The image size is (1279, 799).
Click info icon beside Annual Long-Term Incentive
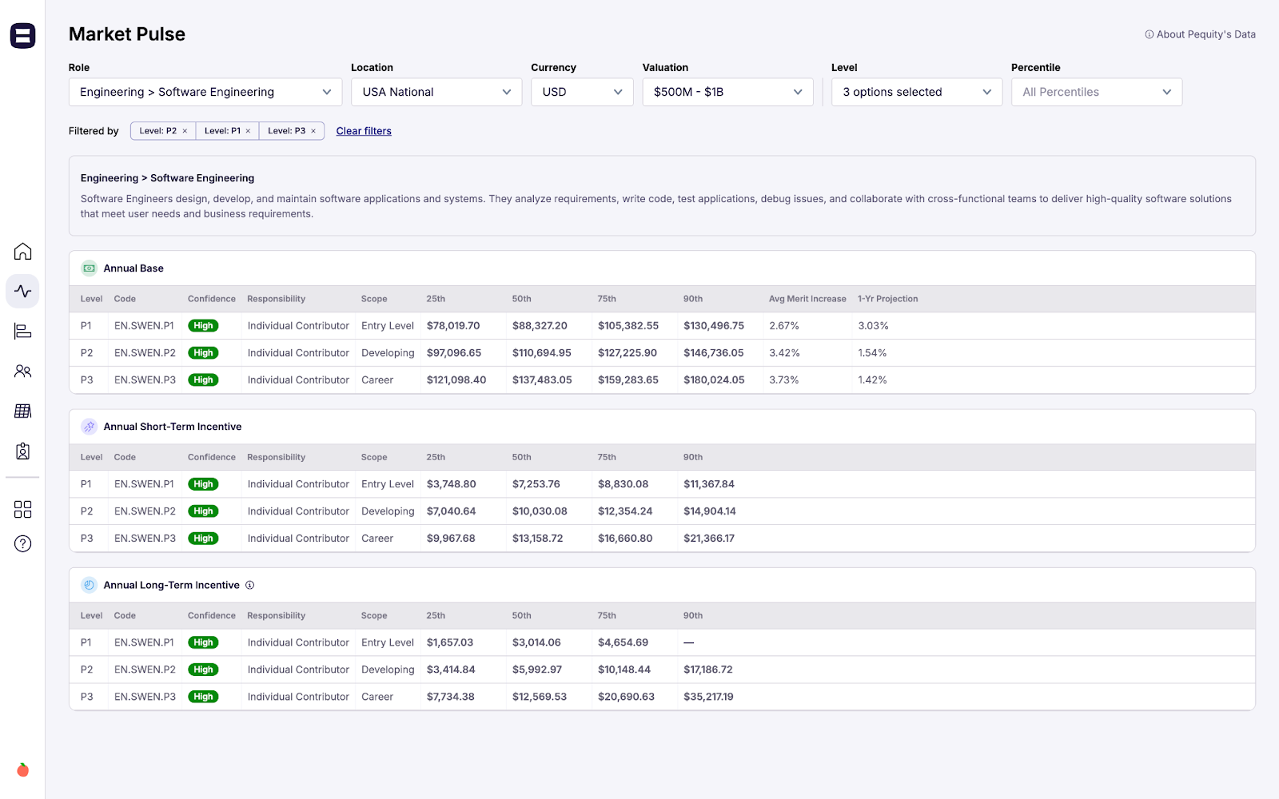pyautogui.click(x=249, y=585)
